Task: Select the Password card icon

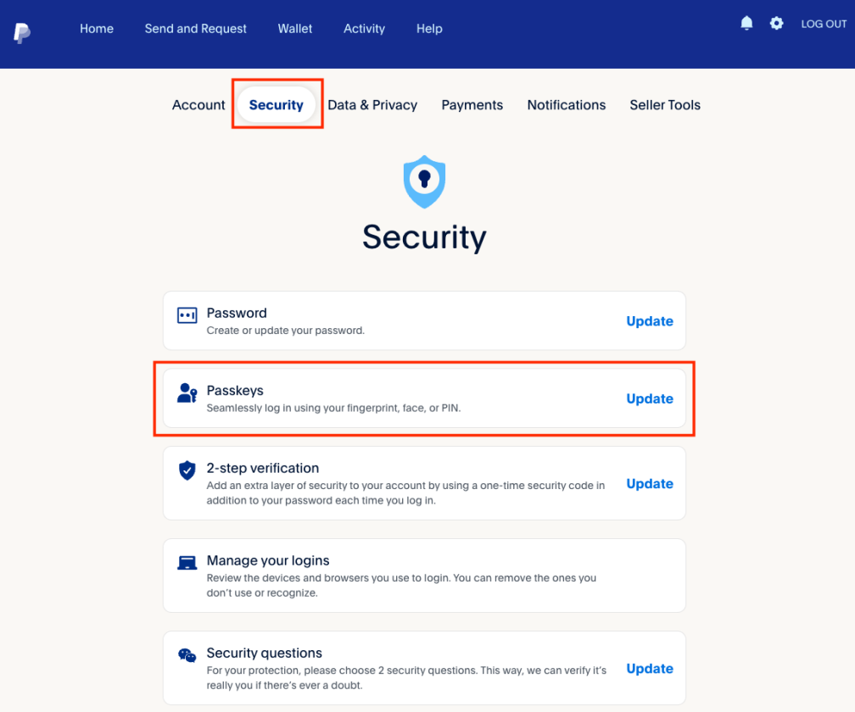Action: pyautogui.click(x=186, y=314)
